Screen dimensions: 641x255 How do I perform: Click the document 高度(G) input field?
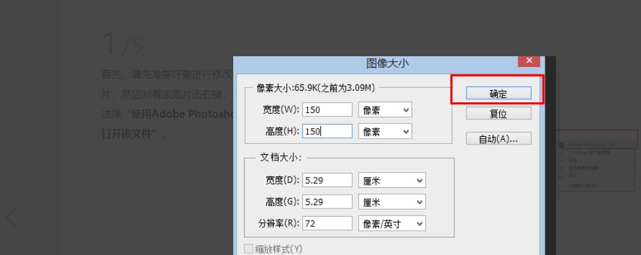pyautogui.click(x=327, y=201)
